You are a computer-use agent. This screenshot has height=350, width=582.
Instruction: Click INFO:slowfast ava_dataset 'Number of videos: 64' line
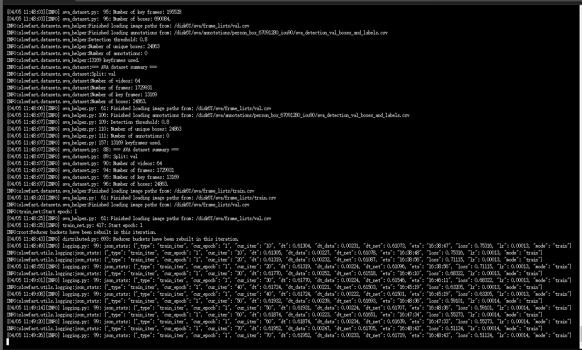[x=73, y=81]
